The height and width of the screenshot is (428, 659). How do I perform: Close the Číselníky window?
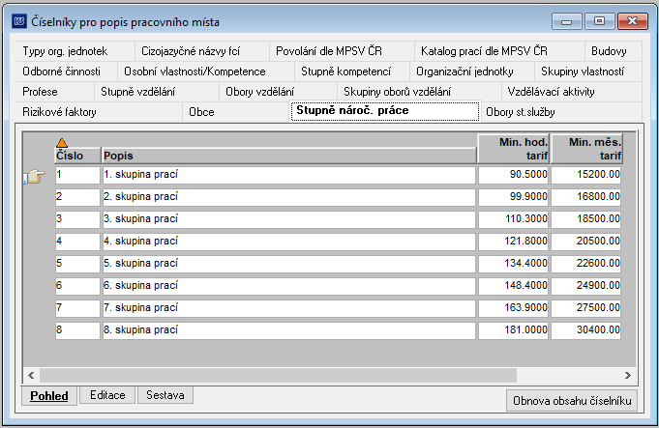click(x=633, y=21)
